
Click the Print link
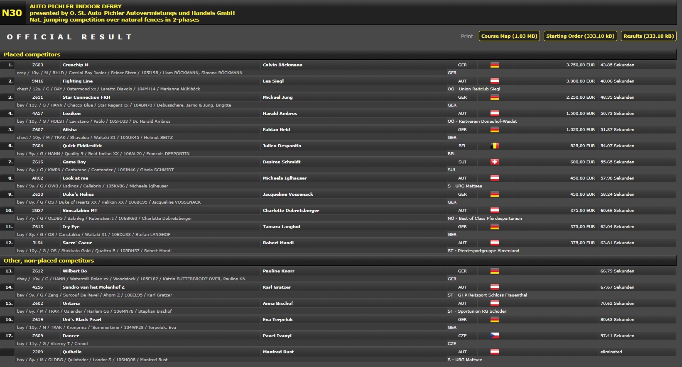point(467,36)
